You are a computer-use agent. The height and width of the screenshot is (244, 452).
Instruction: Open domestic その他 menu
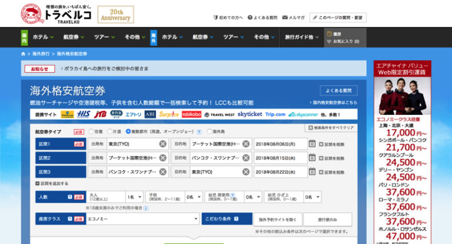click(x=135, y=37)
